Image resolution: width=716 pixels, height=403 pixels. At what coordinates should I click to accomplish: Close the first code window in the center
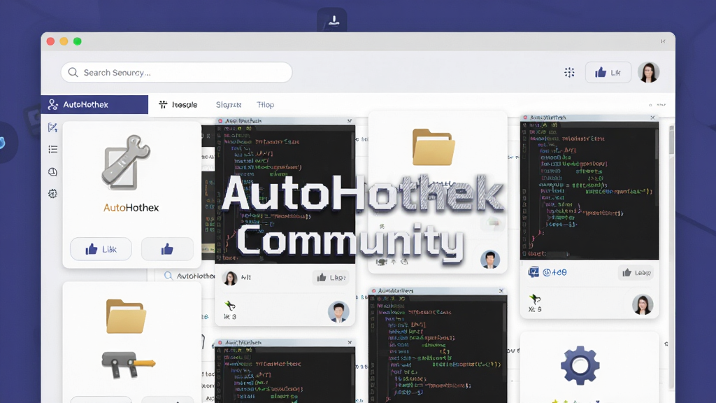[x=350, y=121]
